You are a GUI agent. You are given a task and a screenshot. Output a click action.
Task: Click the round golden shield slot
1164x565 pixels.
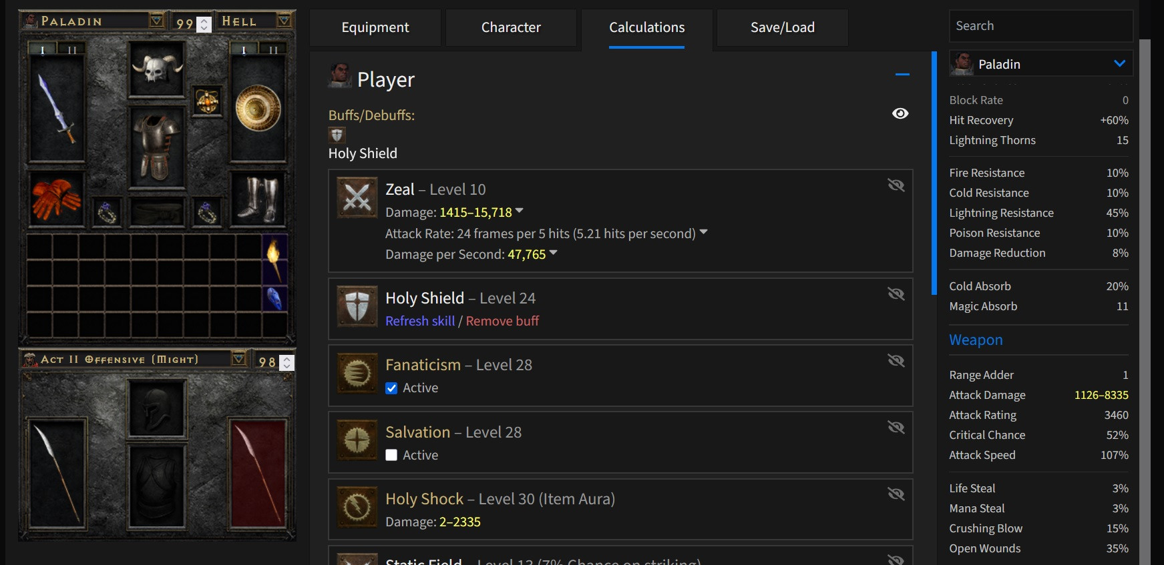[258, 108]
